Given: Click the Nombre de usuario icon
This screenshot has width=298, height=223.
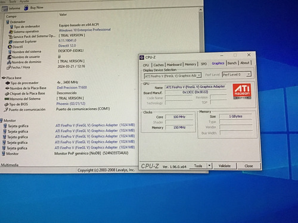Looking at the screenshot, I should tap(9, 57).
